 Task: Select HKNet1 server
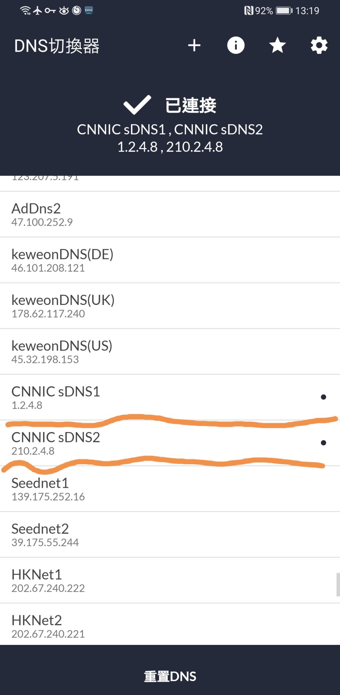170,580
